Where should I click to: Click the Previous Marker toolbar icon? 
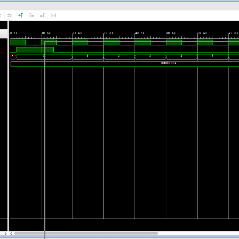point(32,15)
